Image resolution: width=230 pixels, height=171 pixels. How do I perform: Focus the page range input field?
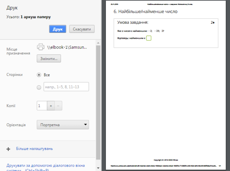click(66, 87)
